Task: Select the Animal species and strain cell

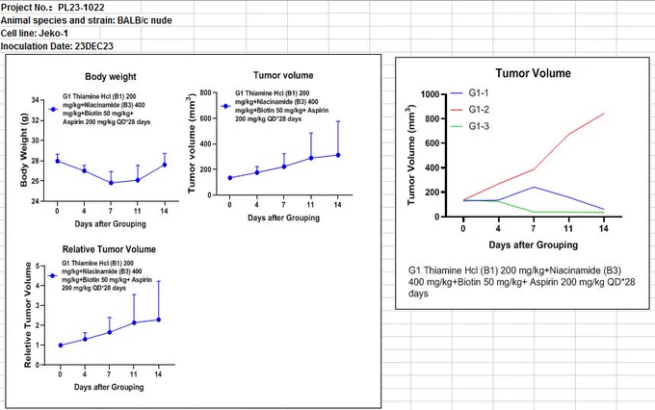Action: 86,20
